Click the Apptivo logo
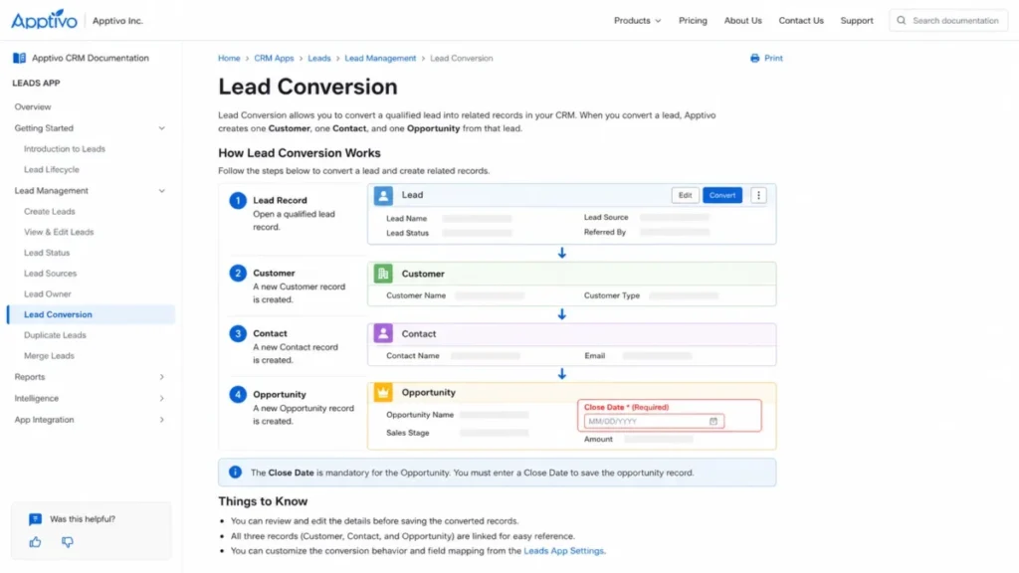Viewport: 1019px width, 573px height. point(44,20)
